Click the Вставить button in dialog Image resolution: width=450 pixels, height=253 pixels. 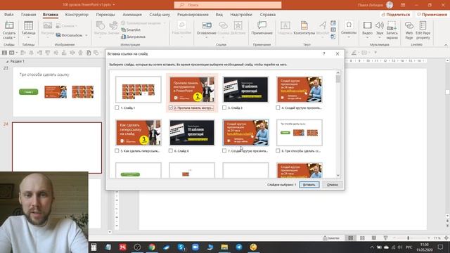pyautogui.click(x=309, y=185)
